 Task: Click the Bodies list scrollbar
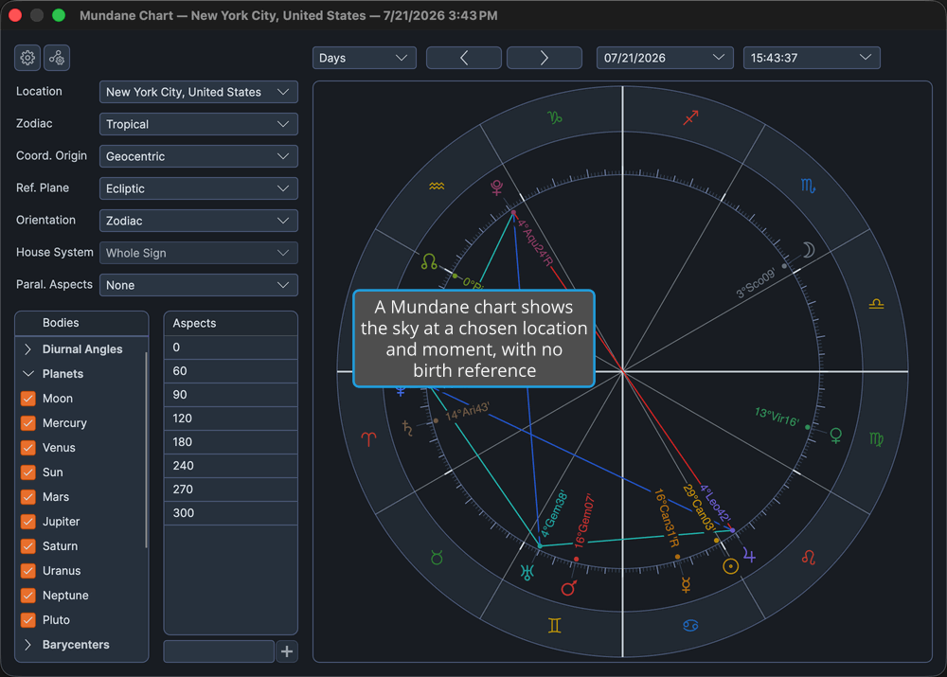pos(146,450)
